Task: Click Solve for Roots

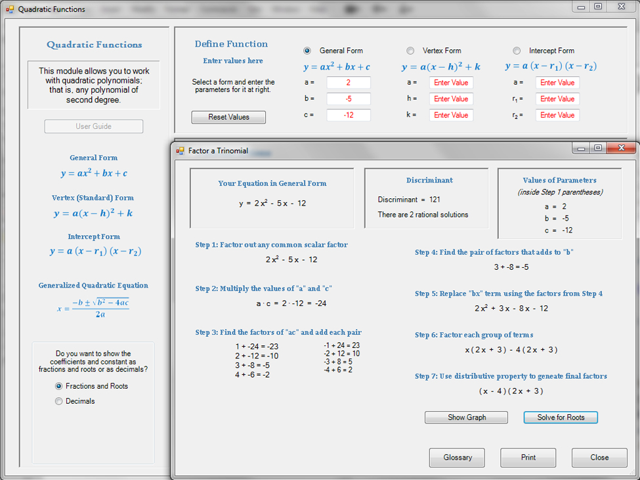Action: [x=561, y=418]
